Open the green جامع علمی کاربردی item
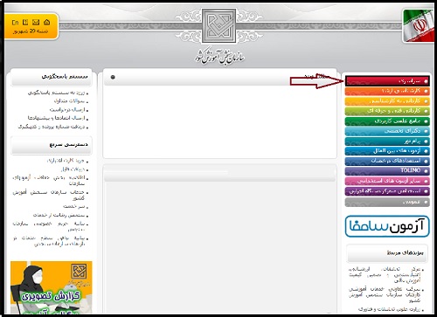 (387, 121)
